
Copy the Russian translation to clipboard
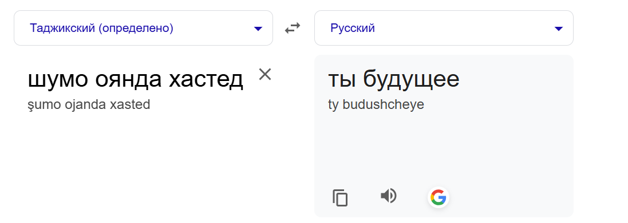point(340,198)
